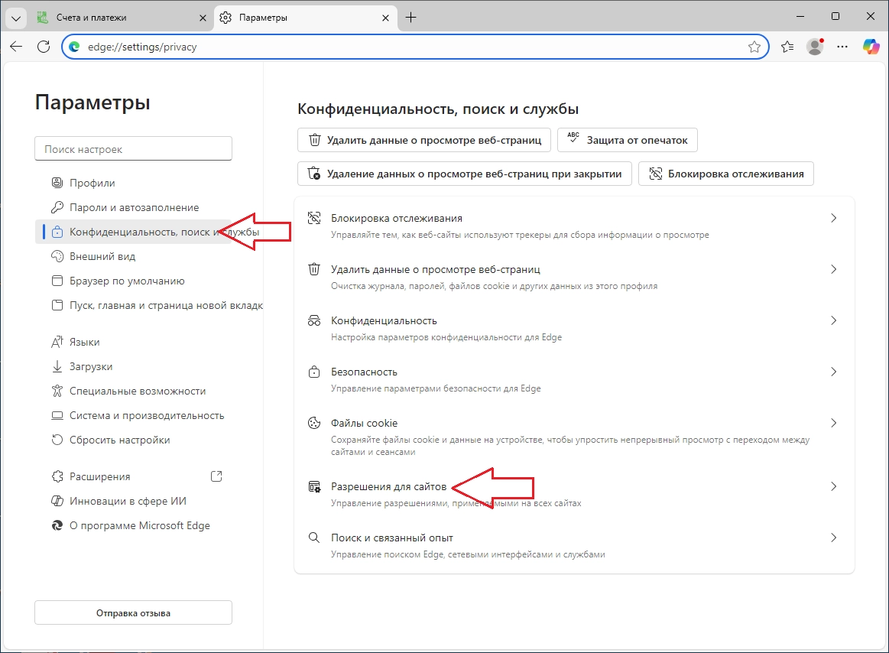Screen dimensions: 889x653
Task: Click the Защита от опечаток button
Action: point(628,140)
